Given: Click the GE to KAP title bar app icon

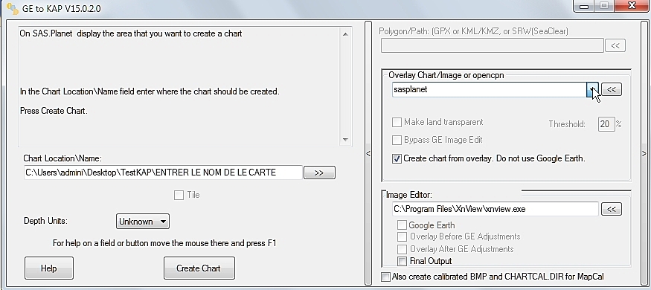Looking at the screenshot, I should coord(13,8).
